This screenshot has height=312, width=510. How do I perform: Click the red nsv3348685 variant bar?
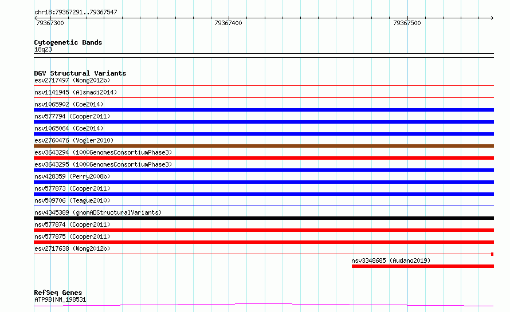tap(423, 266)
